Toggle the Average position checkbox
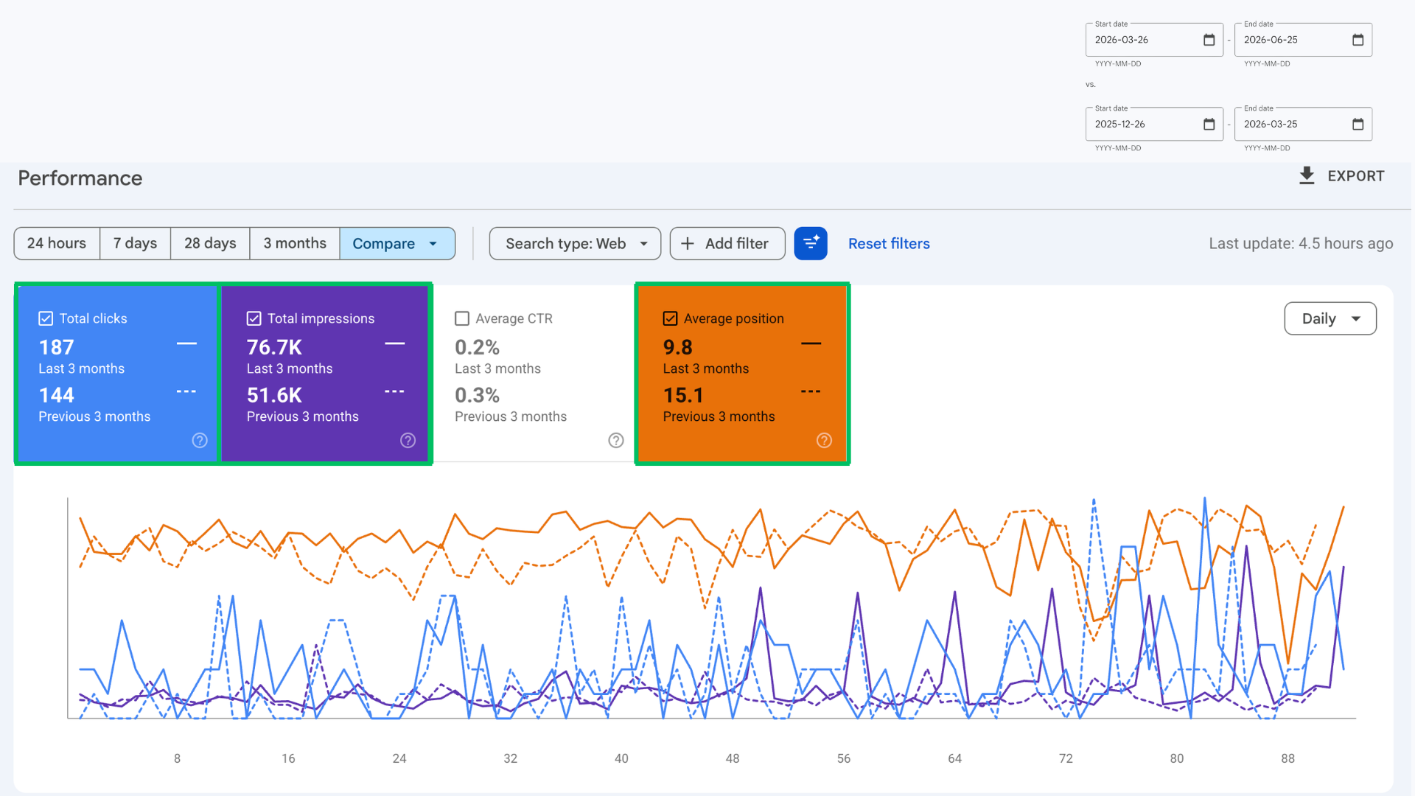This screenshot has width=1415, height=796. click(670, 318)
